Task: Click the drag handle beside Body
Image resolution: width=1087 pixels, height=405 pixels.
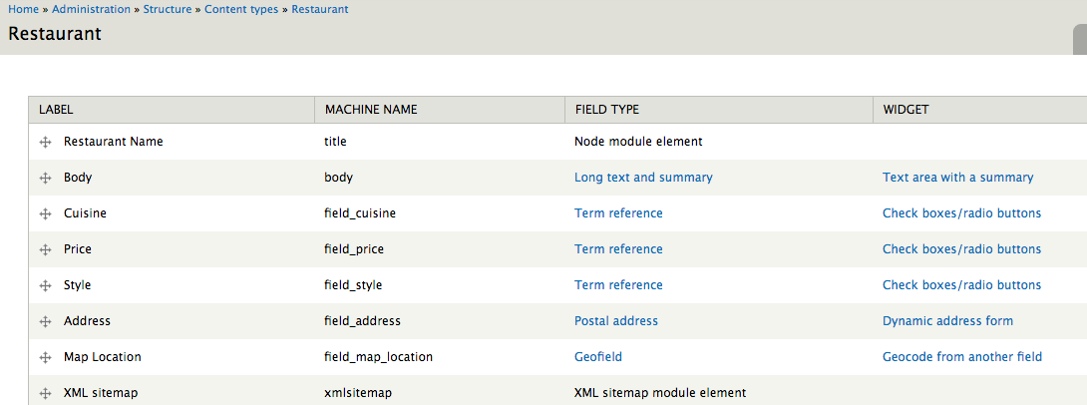Action: pos(45,179)
